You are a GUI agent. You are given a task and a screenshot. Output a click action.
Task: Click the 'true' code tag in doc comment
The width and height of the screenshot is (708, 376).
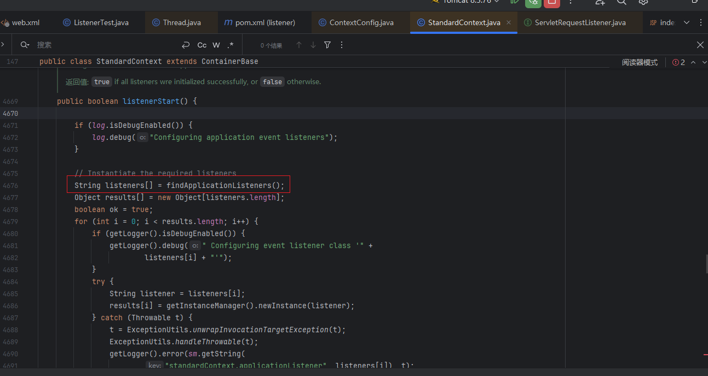(x=101, y=82)
